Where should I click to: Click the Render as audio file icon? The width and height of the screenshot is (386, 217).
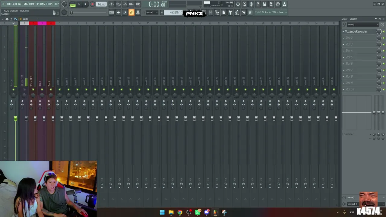tap(271, 4)
